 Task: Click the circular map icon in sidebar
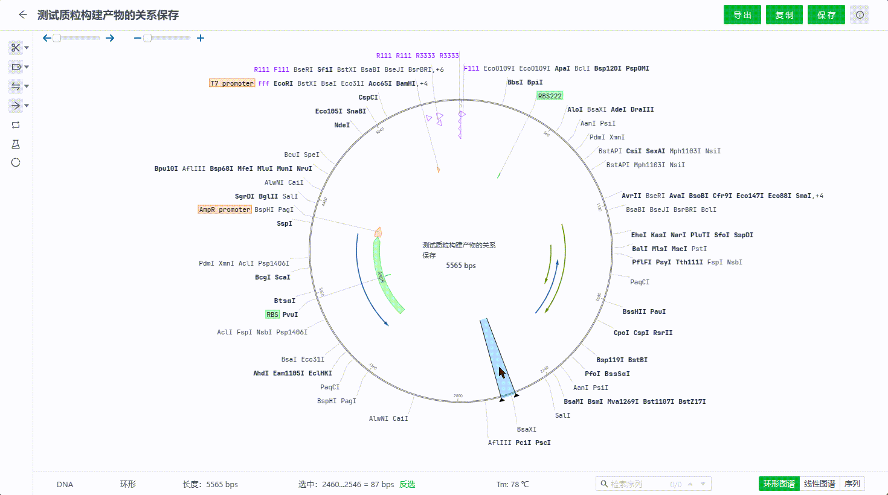pos(16,162)
